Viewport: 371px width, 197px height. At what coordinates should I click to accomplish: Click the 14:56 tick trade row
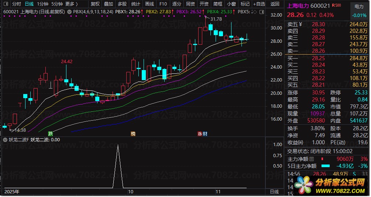327,174
